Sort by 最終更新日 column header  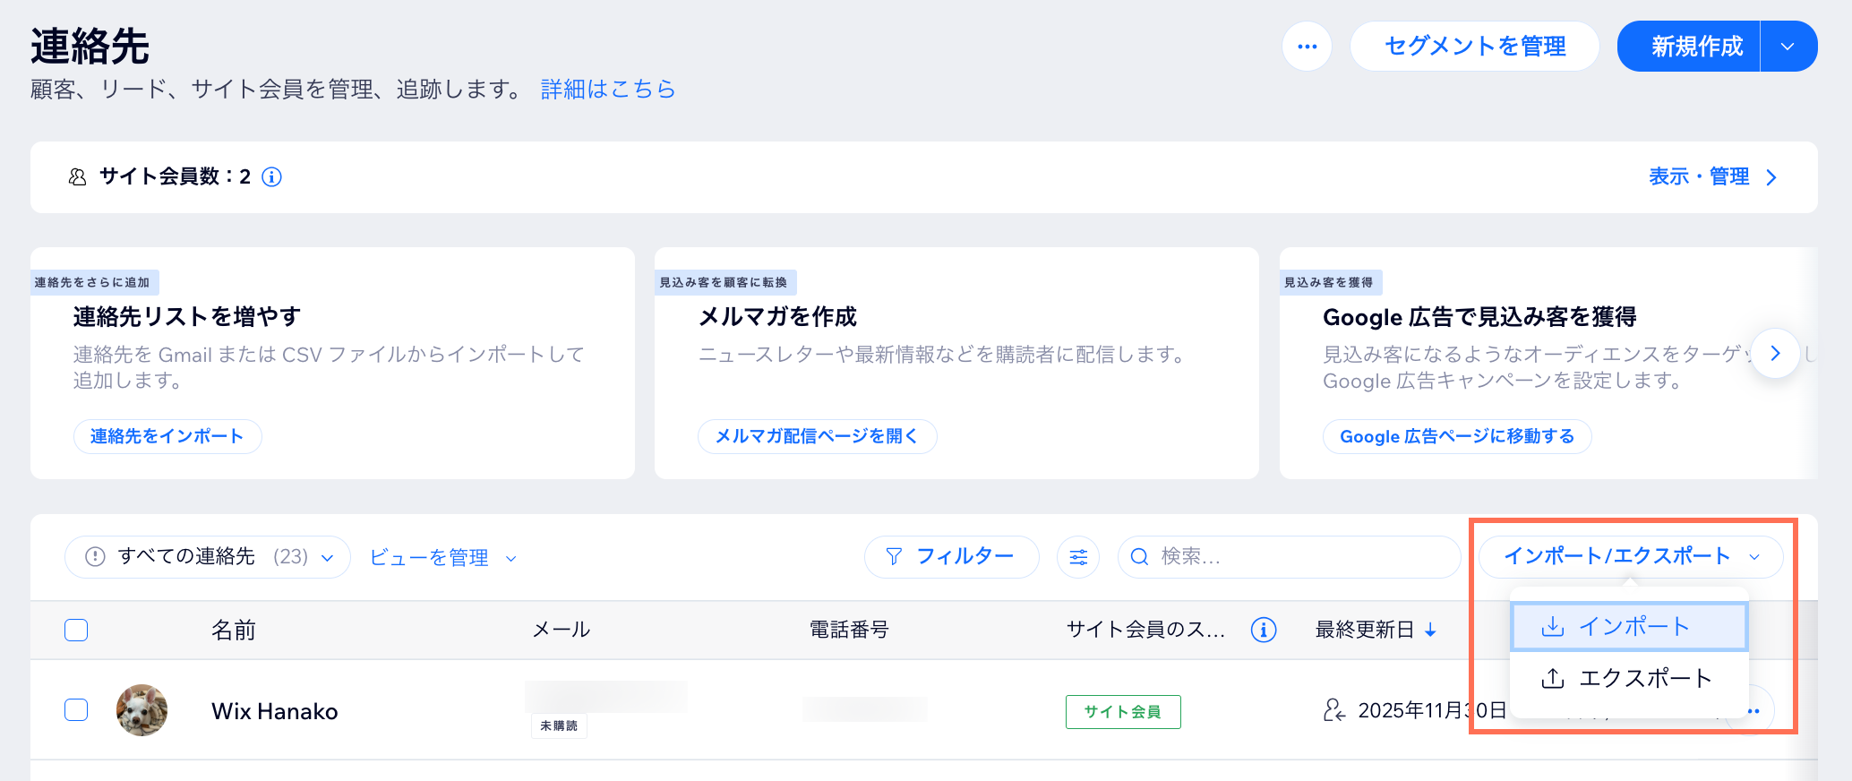1364,630
